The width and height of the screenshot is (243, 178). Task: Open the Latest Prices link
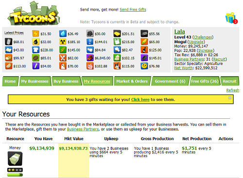pos(14,32)
